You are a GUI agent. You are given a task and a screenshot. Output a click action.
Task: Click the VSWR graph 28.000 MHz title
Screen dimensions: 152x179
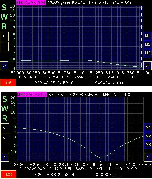(79, 95)
